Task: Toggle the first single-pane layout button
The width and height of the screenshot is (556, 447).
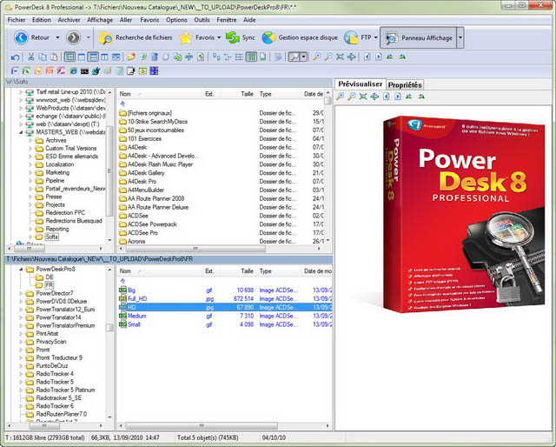Action: [x=70, y=57]
